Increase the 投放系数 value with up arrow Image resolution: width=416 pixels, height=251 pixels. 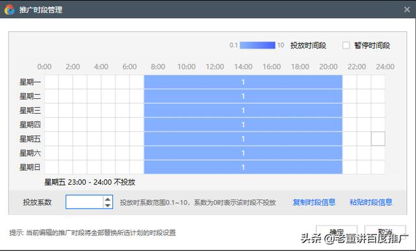click(108, 199)
